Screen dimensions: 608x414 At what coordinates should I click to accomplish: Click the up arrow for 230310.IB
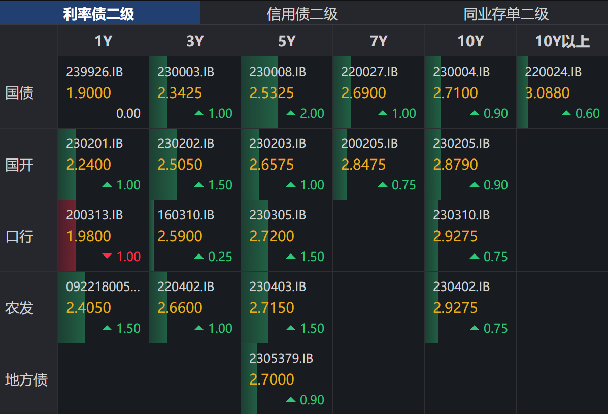(475, 257)
